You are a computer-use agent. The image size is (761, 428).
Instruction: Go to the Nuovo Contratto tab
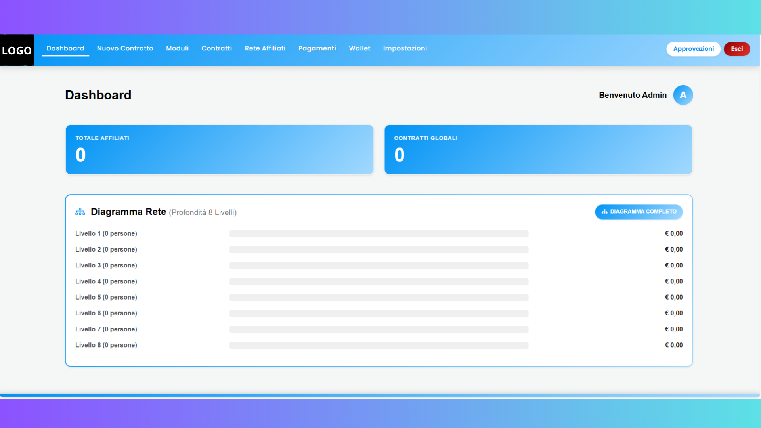pos(125,48)
